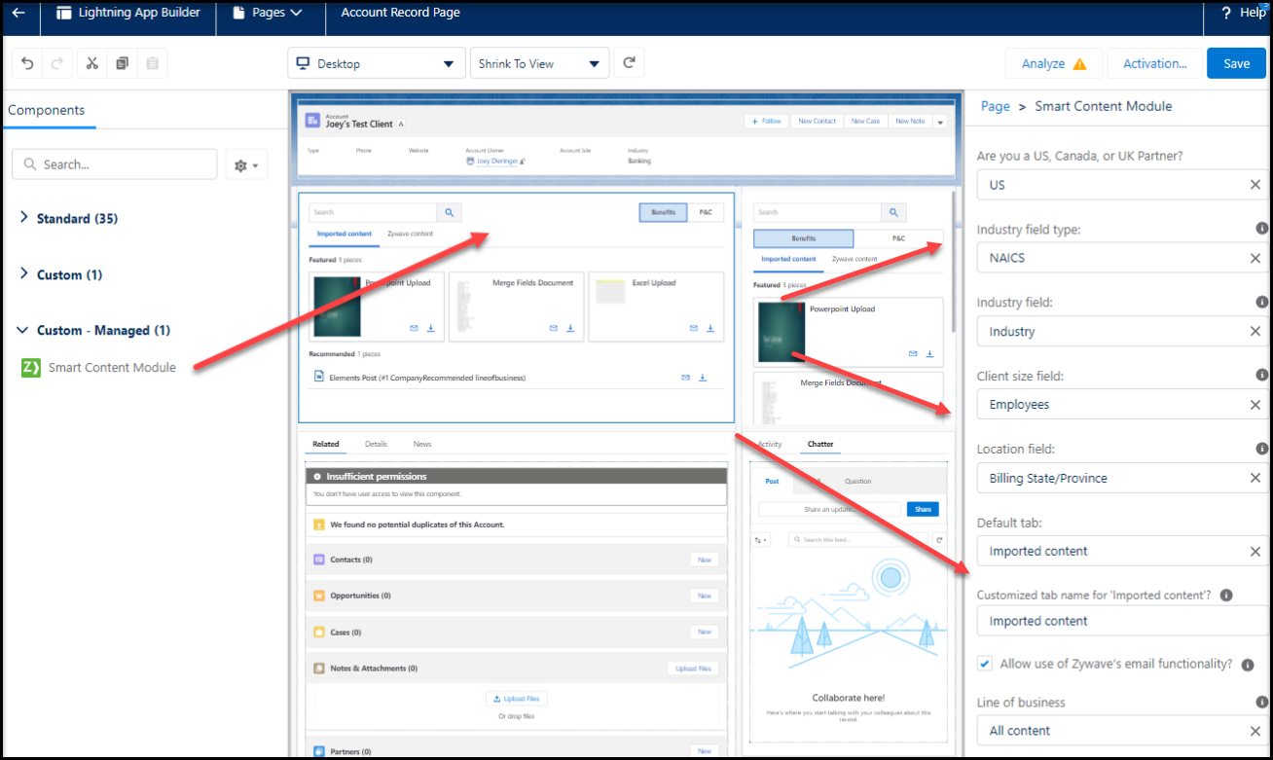Click the canvas refresh icon
The image size is (1273, 760).
[629, 62]
